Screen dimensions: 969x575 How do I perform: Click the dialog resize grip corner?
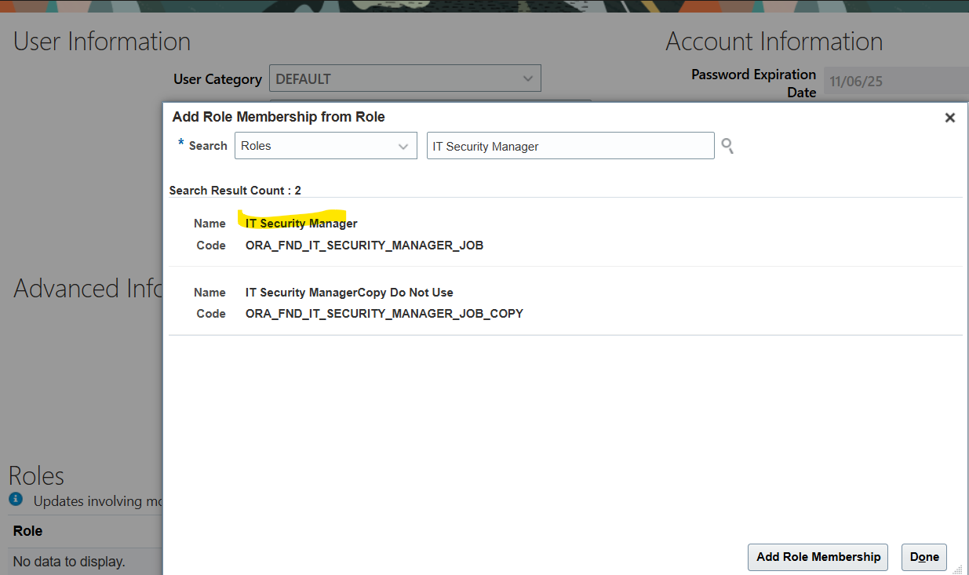(956, 570)
